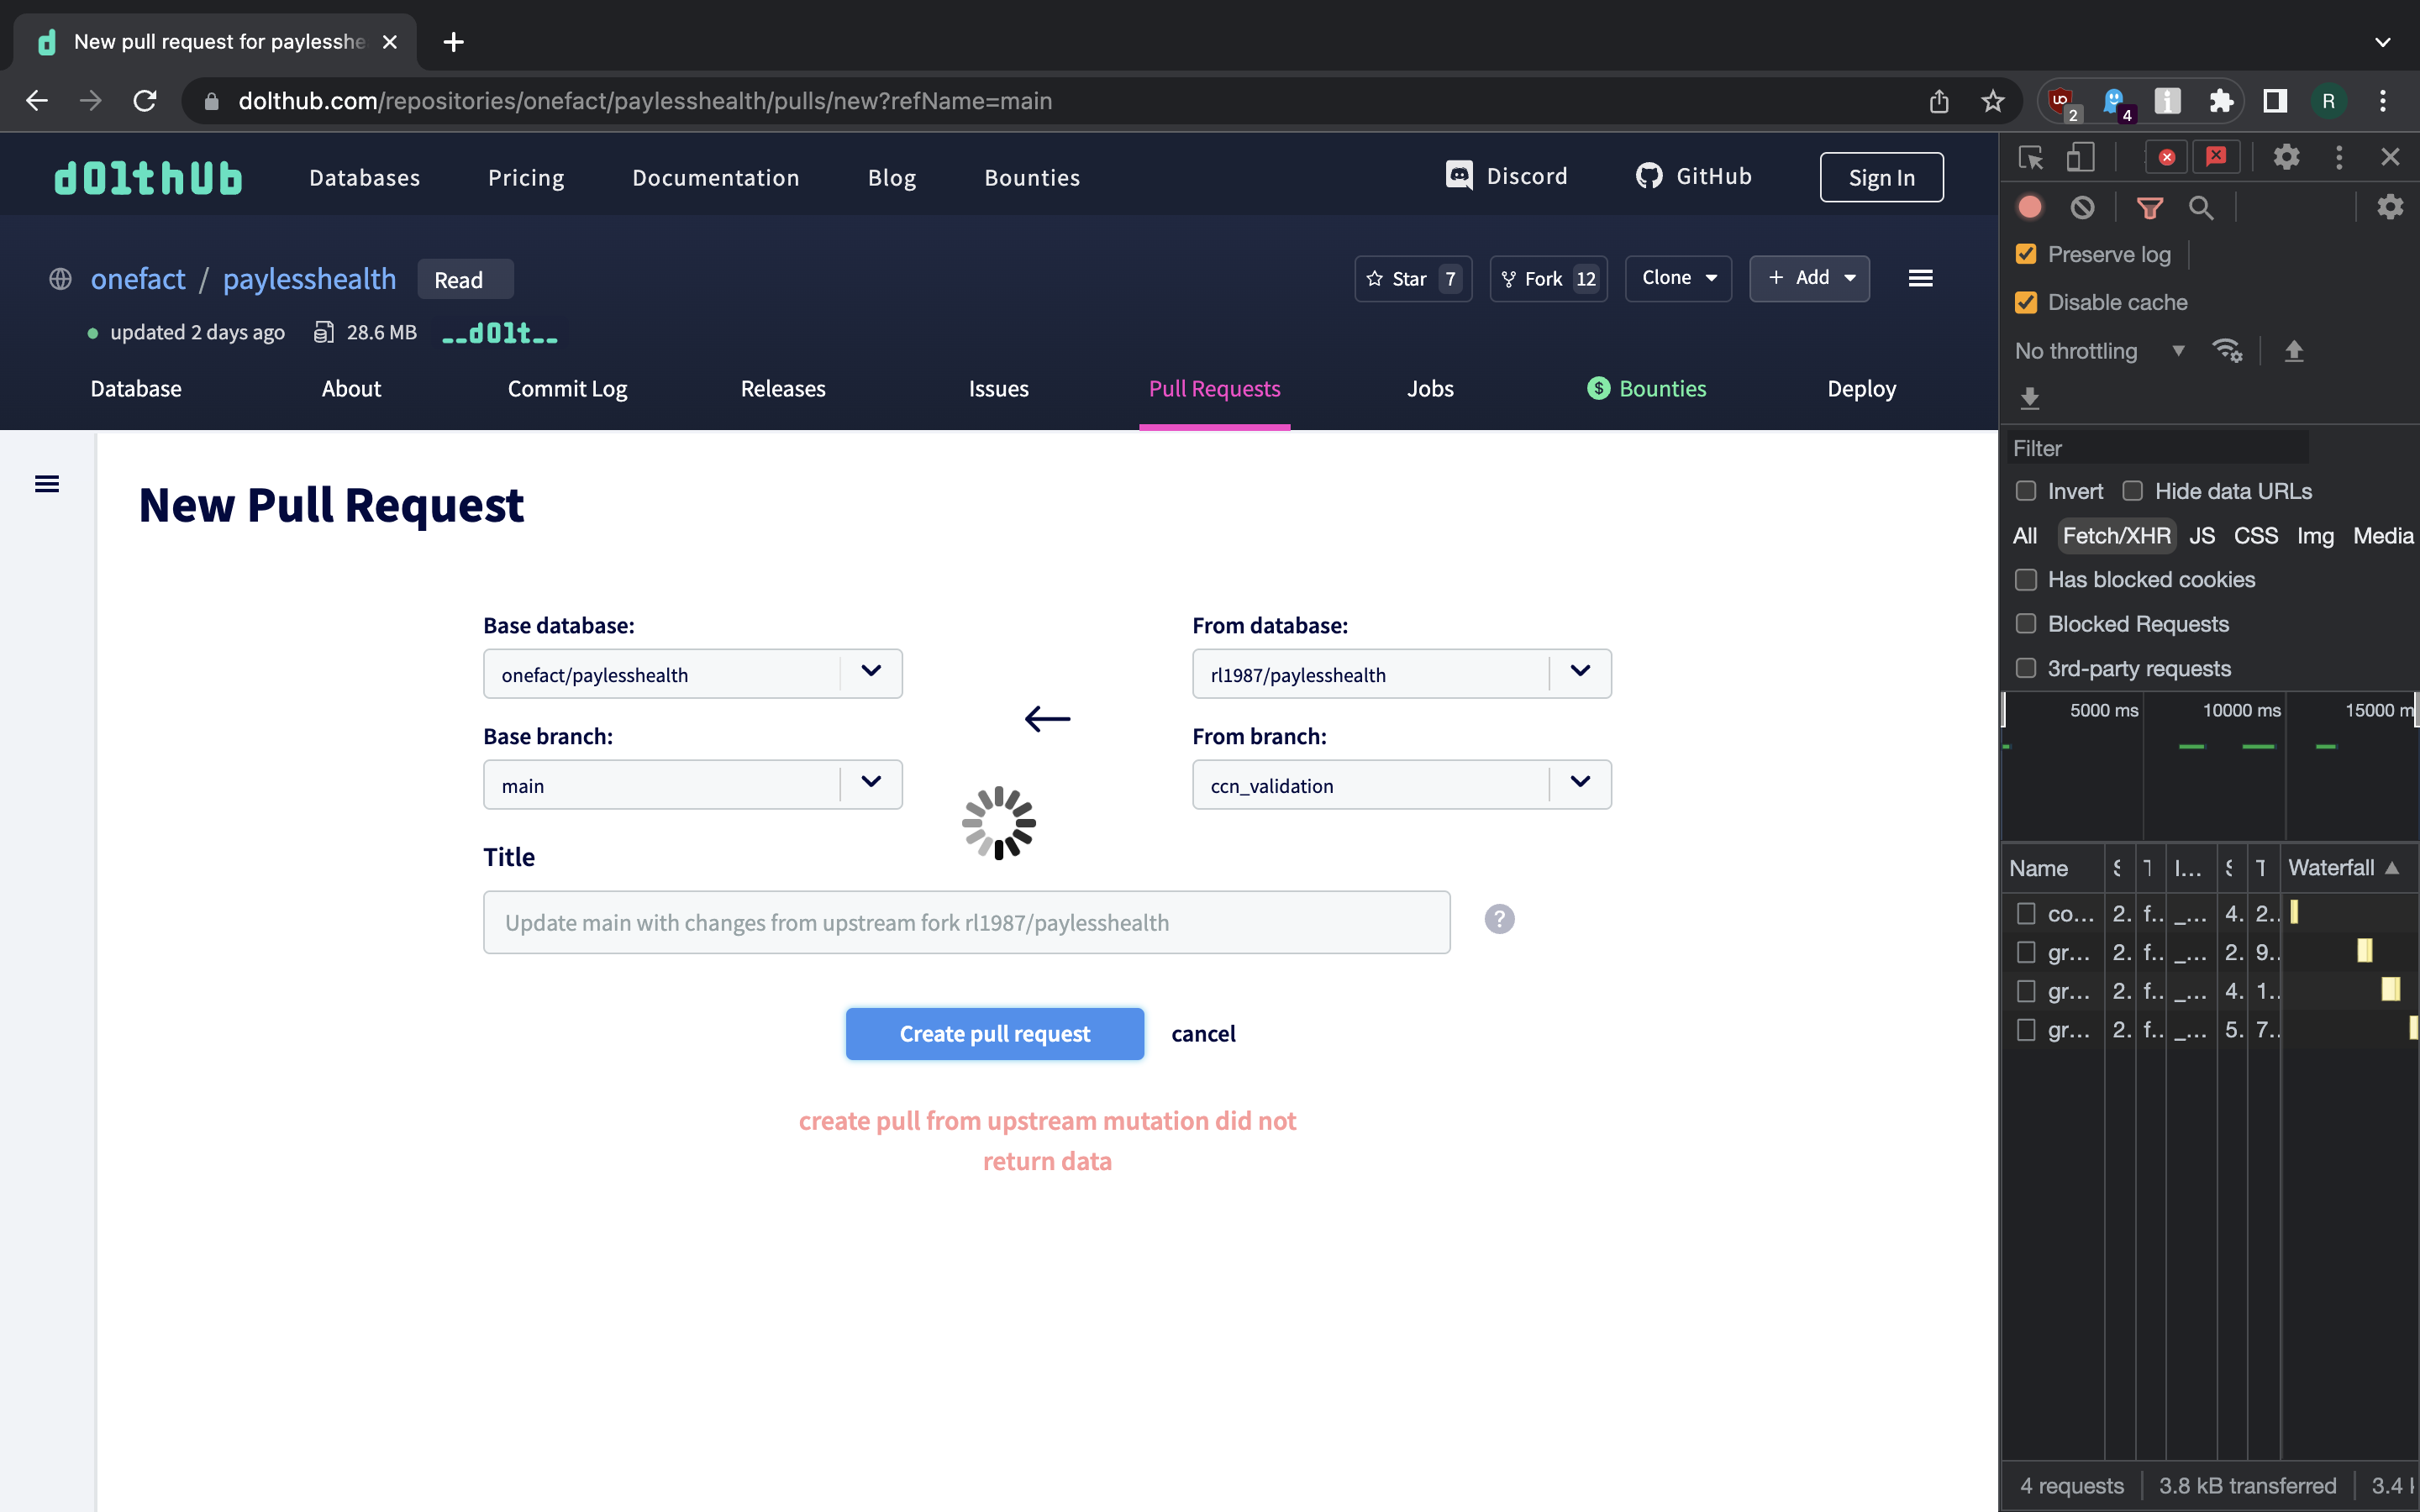Screen dimensions: 2420x1512
Task: Toggle the device emulation toolbar
Action: (2082, 157)
